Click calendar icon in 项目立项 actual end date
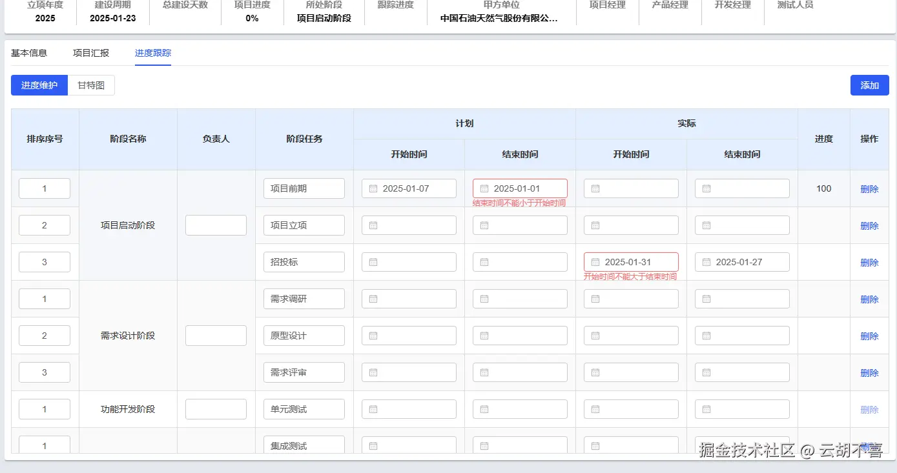The image size is (897, 473). 706,225
